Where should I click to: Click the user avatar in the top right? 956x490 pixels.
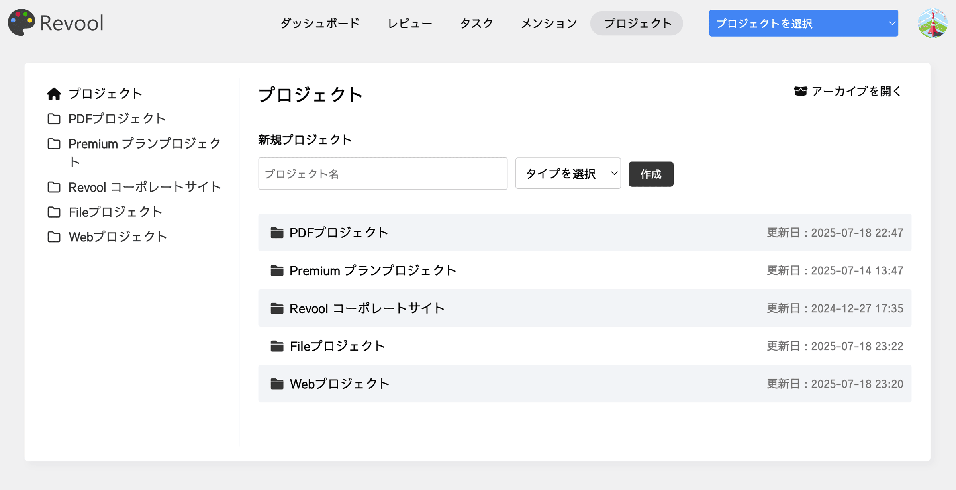[x=933, y=23]
